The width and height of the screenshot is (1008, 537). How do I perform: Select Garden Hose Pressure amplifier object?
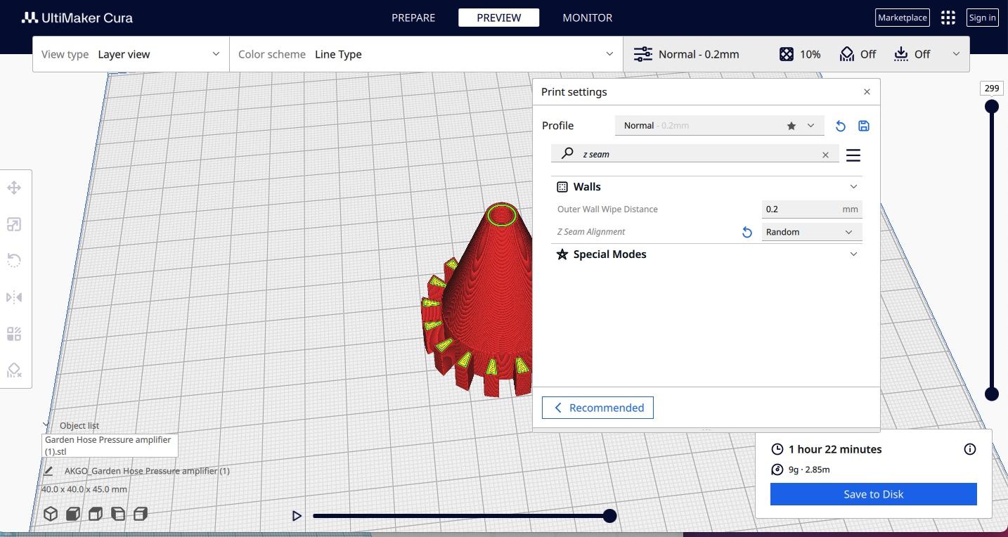[x=109, y=446]
